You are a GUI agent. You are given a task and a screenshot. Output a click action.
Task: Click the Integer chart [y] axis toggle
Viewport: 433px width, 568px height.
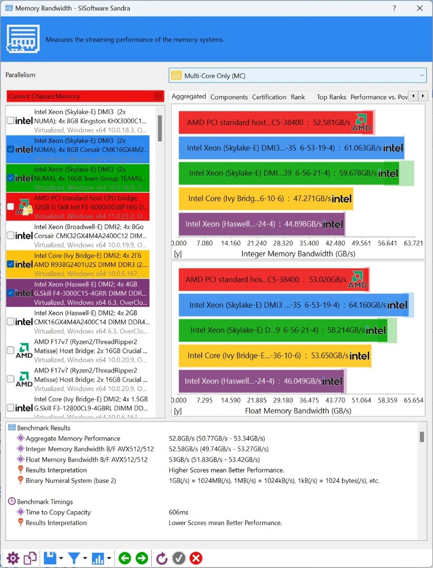pos(177,254)
